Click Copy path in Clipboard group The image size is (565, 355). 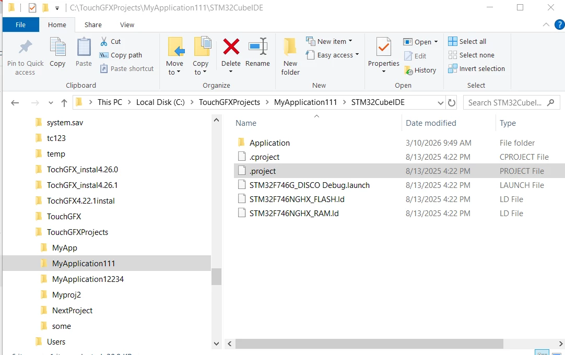(121, 55)
